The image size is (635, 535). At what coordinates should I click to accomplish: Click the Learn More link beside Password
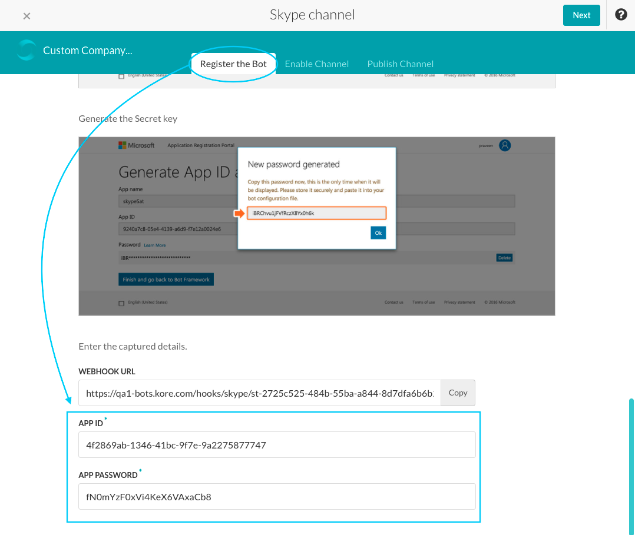coord(155,245)
